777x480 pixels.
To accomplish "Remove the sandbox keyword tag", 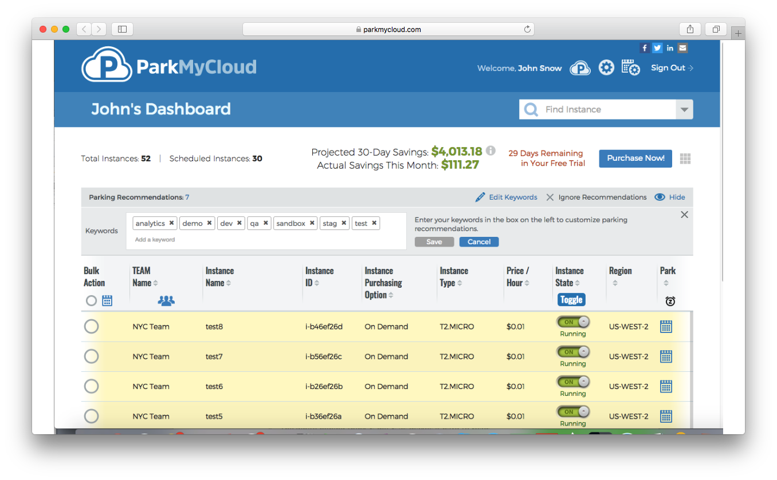I will 312,223.
